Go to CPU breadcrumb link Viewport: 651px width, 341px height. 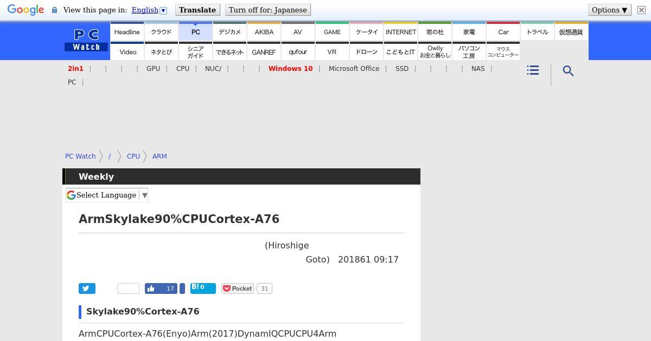click(x=133, y=156)
